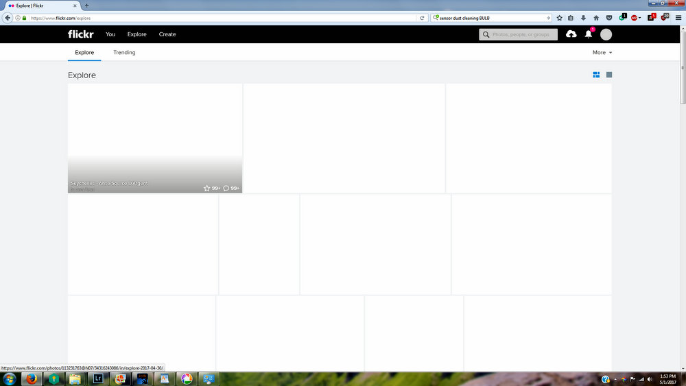Open the Seychelles Anse Source D'Argent photo link

click(x=109, y=183)
